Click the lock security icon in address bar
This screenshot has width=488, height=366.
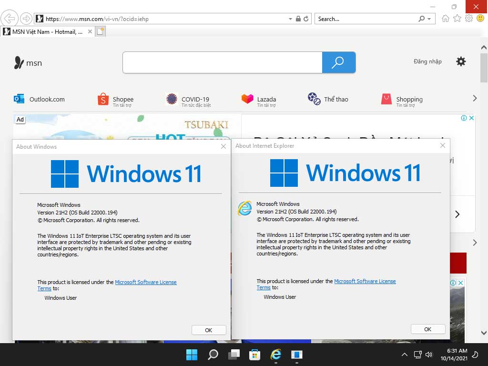(298, 19)
